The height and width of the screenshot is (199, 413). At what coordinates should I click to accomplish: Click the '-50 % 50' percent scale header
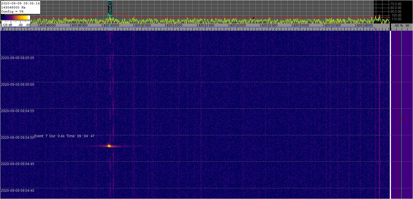402,25
